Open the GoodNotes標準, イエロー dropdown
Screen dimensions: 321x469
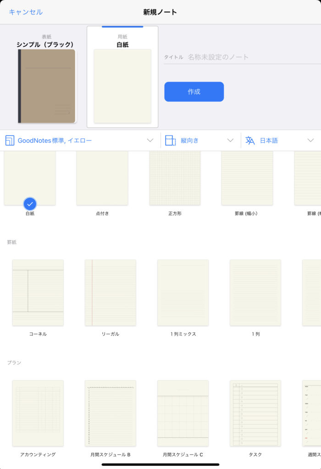tap(80, 140)
